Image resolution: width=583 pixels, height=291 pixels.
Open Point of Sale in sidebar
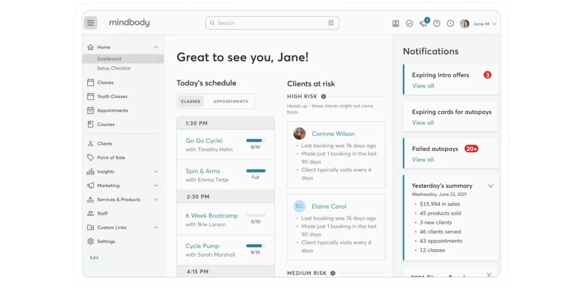point(111,157)
